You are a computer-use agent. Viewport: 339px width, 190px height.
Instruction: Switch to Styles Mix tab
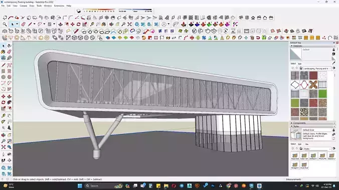pyautogui.click(x=306, y=144)
